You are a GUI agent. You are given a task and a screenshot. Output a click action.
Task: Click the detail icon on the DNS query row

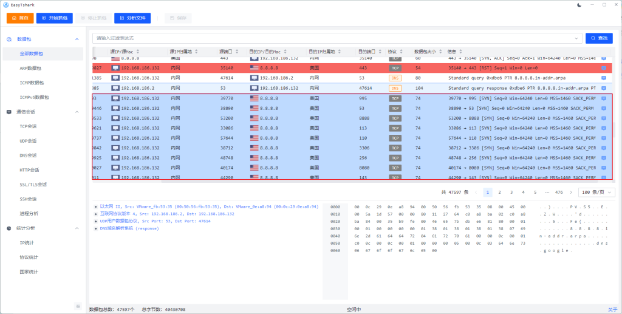point(603,78)
